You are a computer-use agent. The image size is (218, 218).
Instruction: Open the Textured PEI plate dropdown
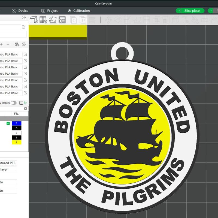tap(8, 163)
